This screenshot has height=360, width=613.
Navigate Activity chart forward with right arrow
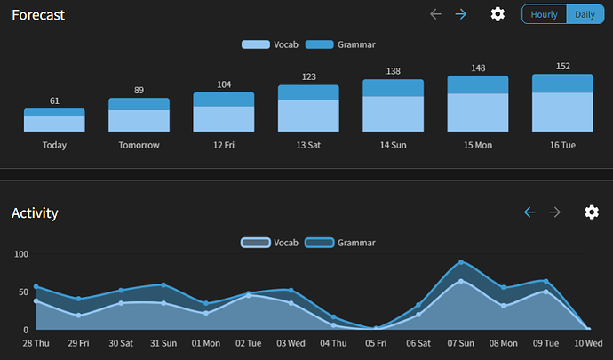coord(555,212)
